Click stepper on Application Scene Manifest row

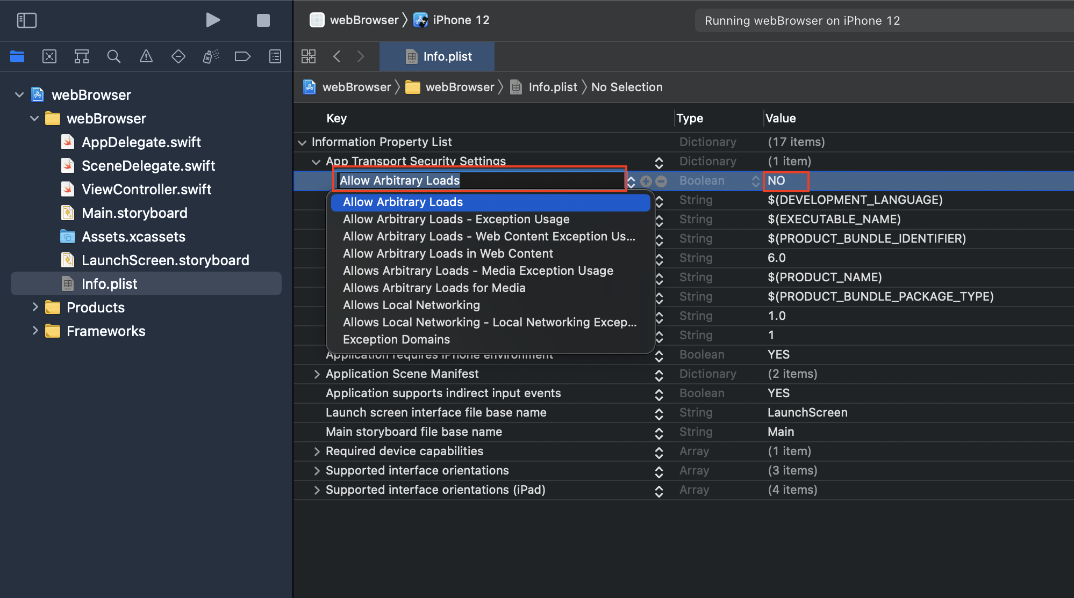tap(659, 375)
